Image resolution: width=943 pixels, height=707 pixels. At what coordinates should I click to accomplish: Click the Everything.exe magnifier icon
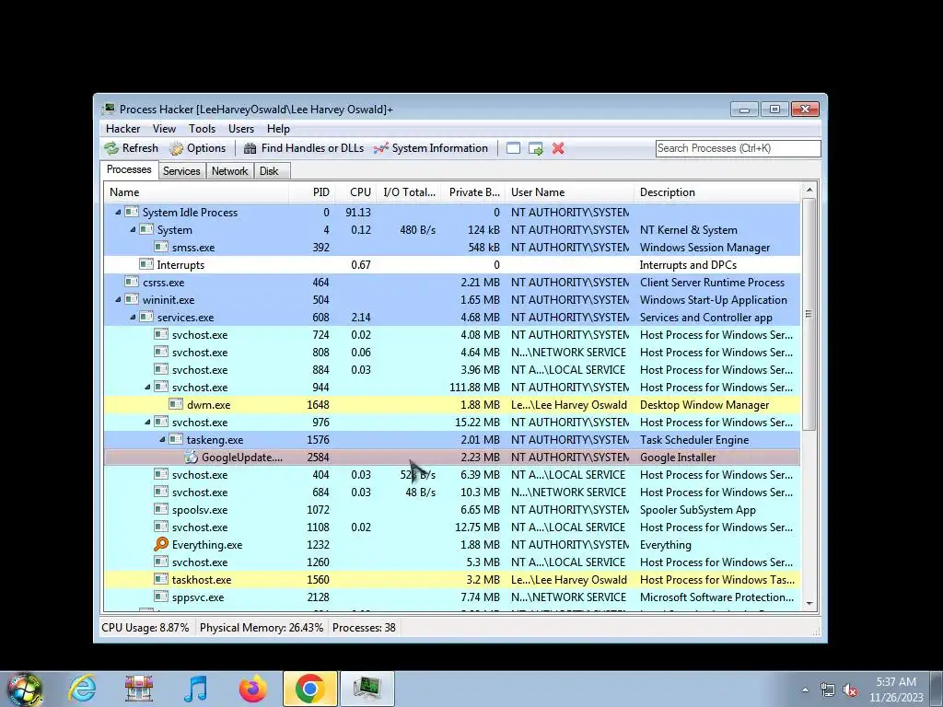click(161, 545)
